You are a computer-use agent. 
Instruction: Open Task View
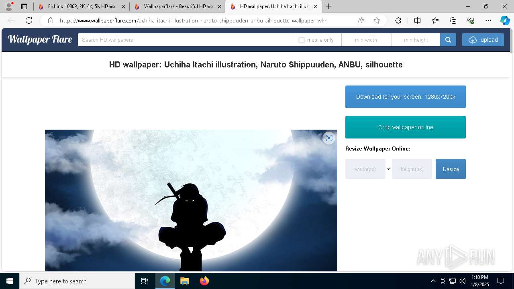pyautogui.click(x=145, y=281)
